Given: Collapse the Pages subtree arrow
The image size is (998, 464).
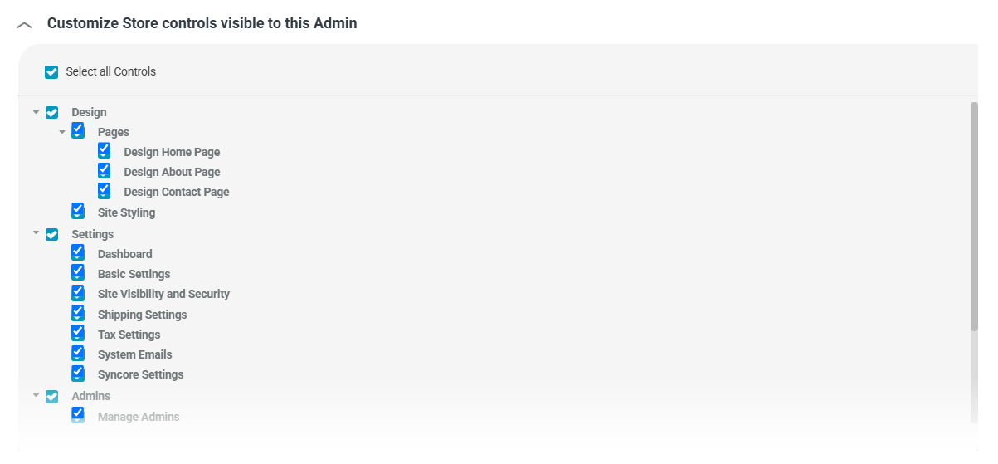Looking at the screenshot, I should click(62, 132).
